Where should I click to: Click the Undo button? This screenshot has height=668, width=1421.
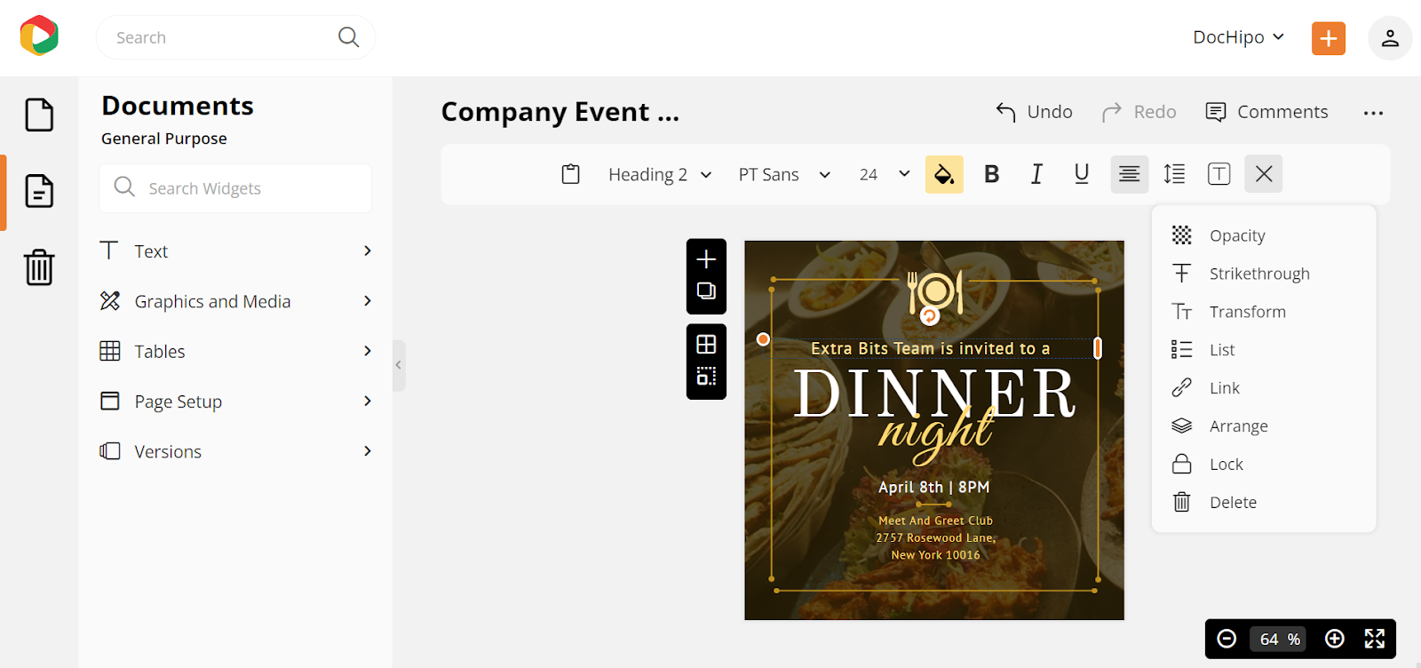click(x=1034, y=112)
